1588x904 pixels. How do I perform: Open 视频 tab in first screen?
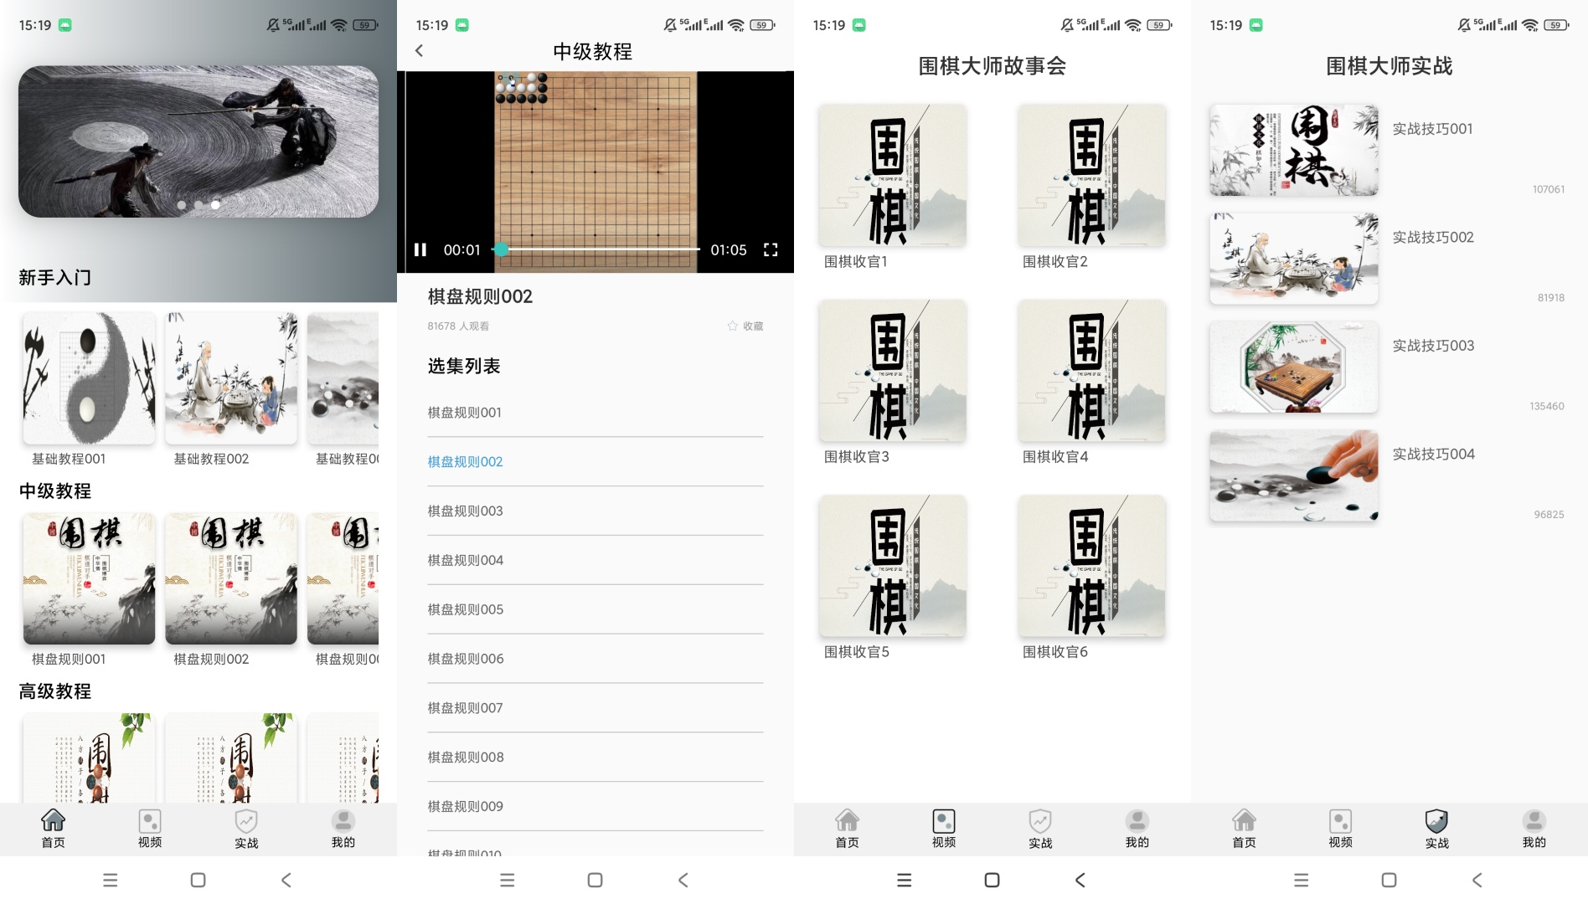[x=150, y=829]
